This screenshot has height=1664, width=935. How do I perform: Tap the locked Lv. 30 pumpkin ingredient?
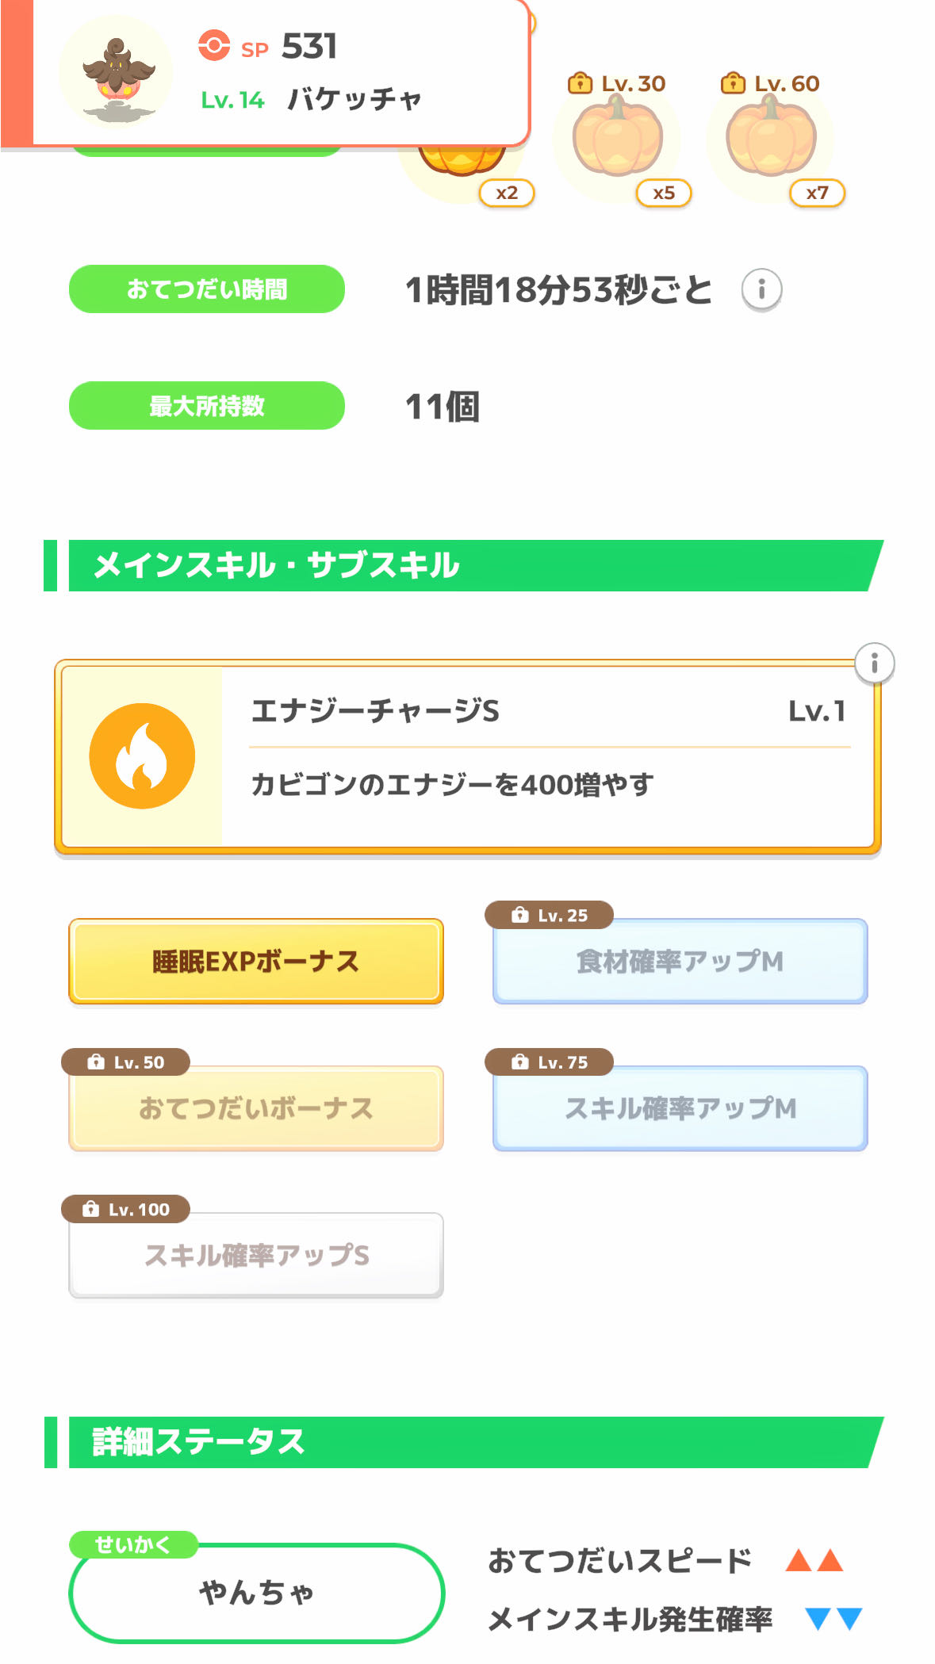click(617, 139)
